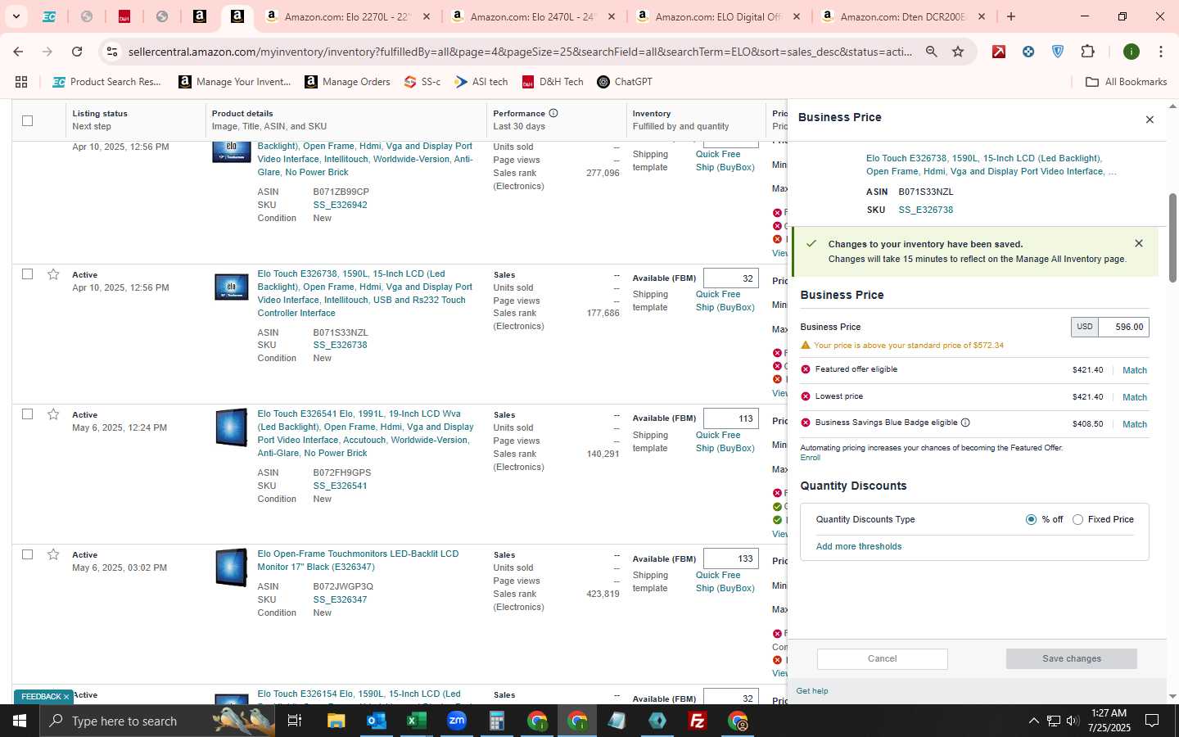Open Excel from the taskbar

(x=416, y=721)
